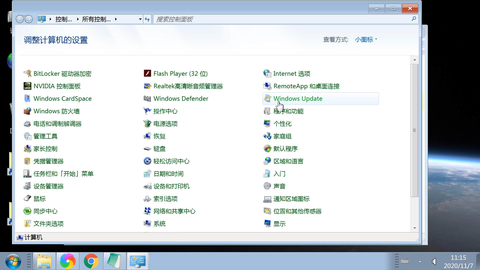Open 电源选项
The image size is (480, 270).
coord(166,123)
